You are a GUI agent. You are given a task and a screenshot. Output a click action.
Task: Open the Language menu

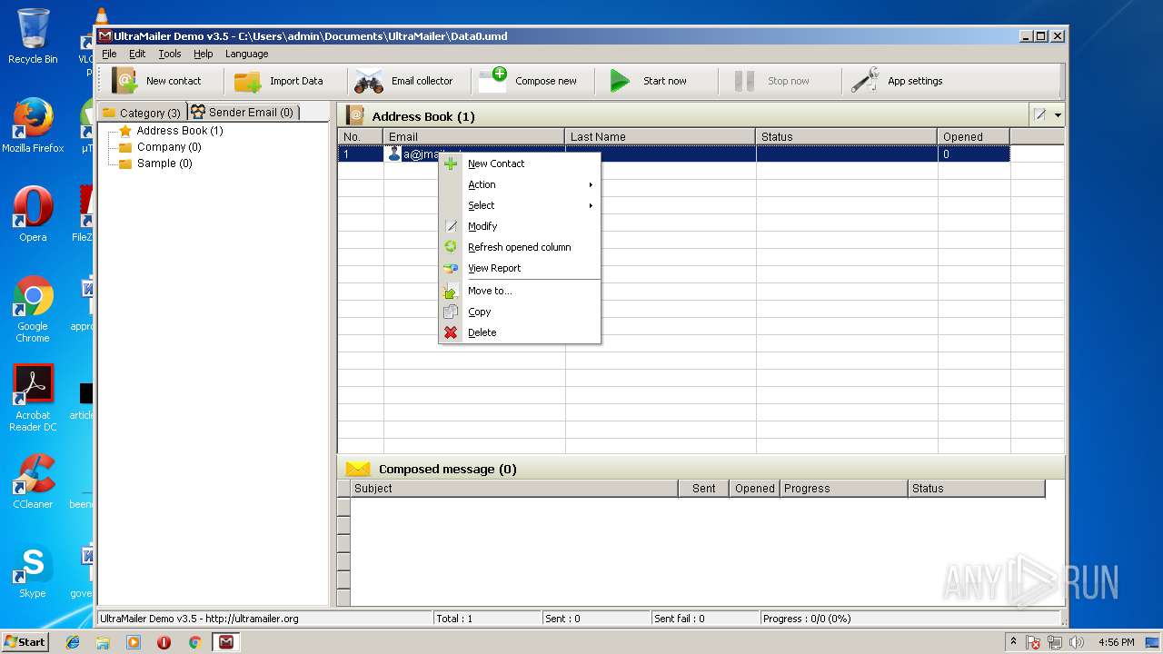pyautogui.click(x=246, y=54)
